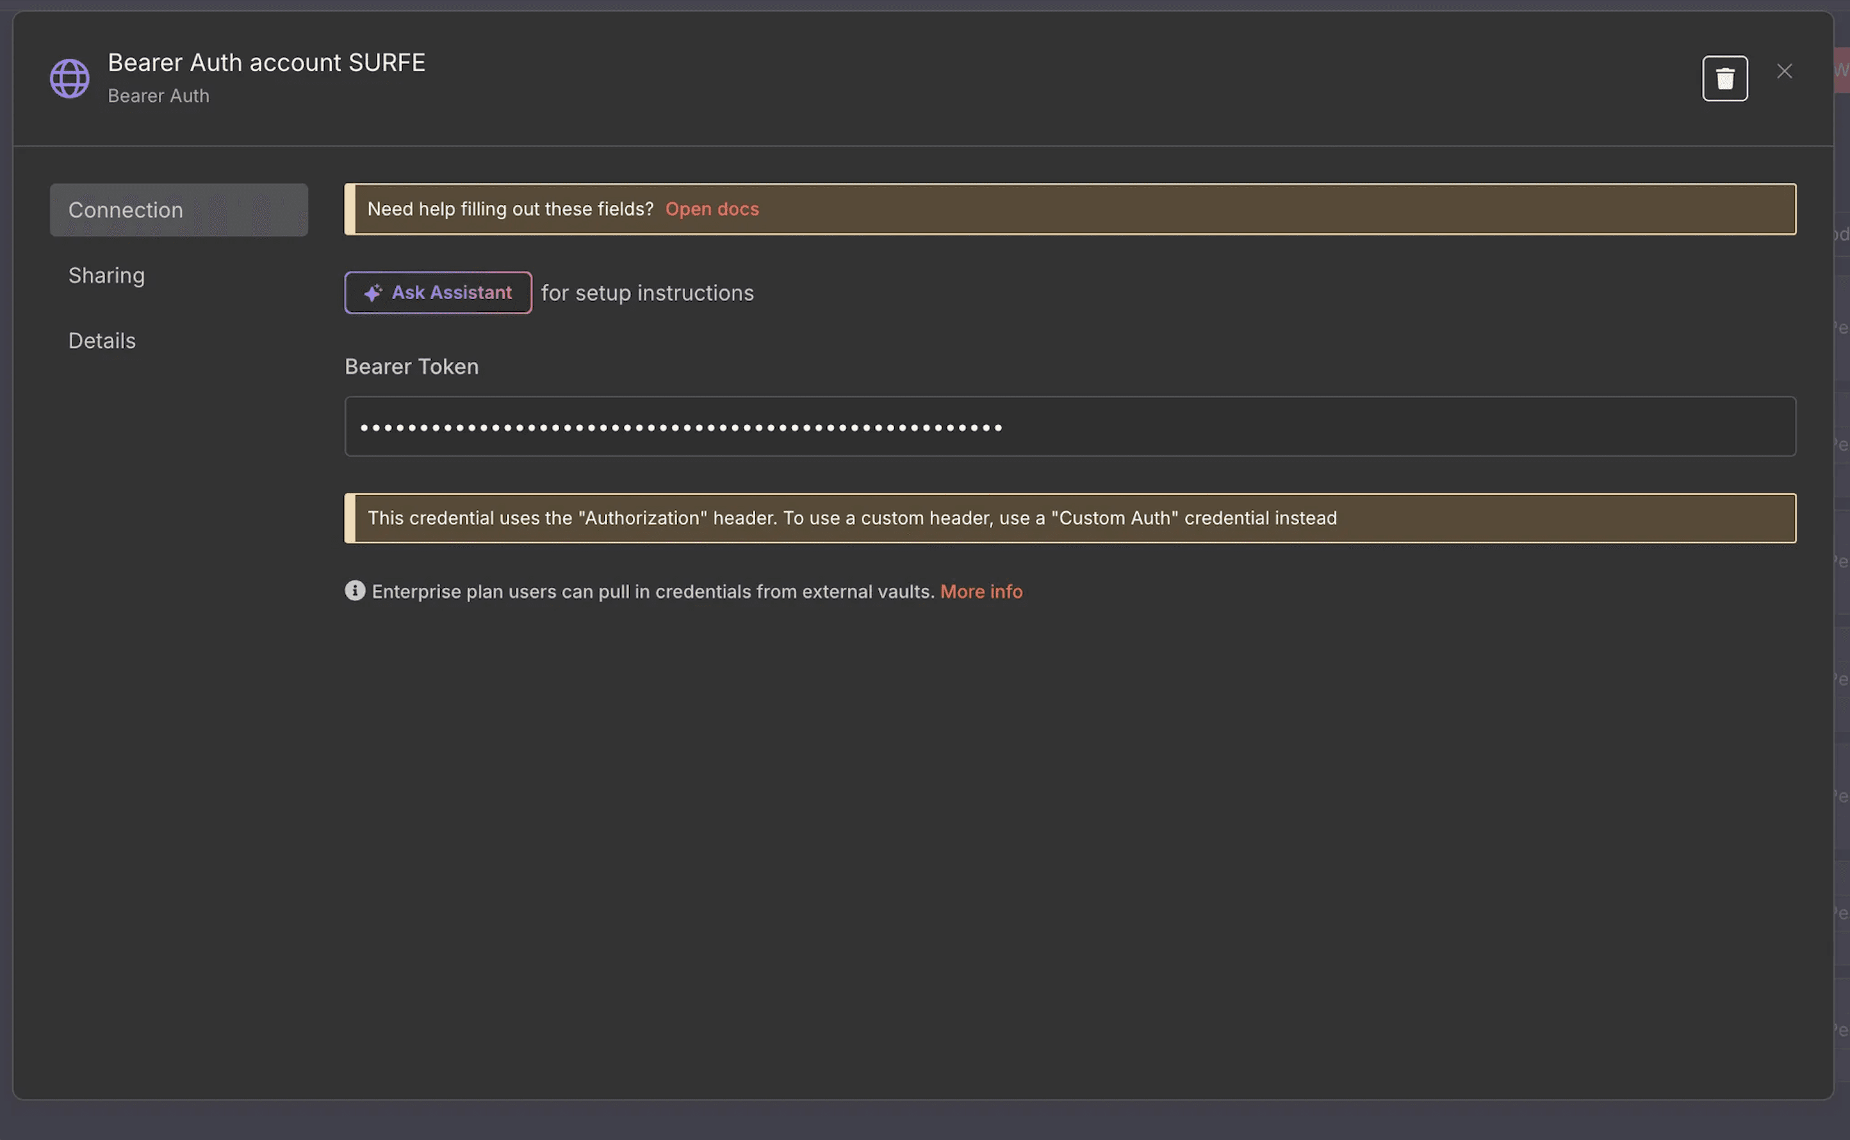Click the info icon beside Enterprise plan note
Viewport: 1850px width, 1140px height.
[354, 590]
